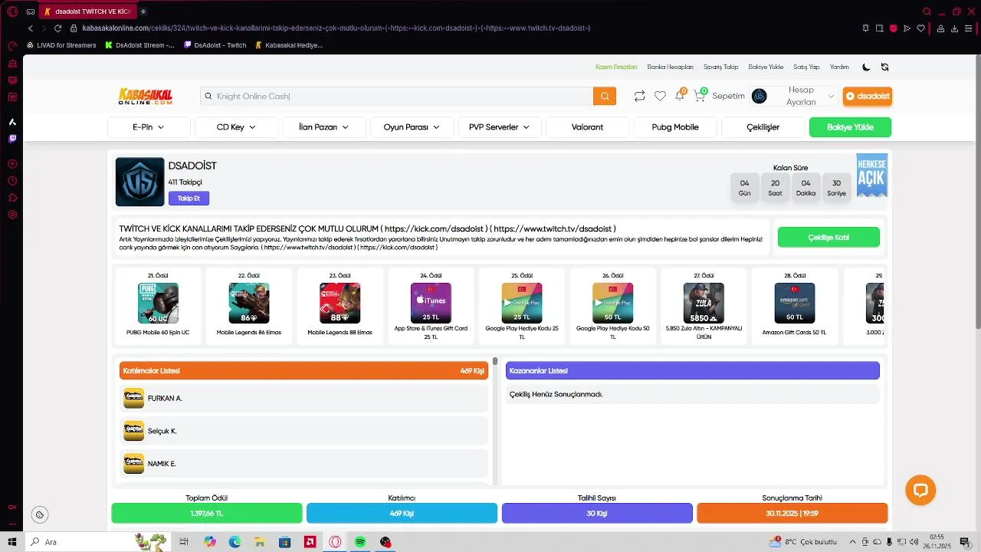
Task: Open Opera GX settings gear in sidebar
Action: (x=12, y=215)
